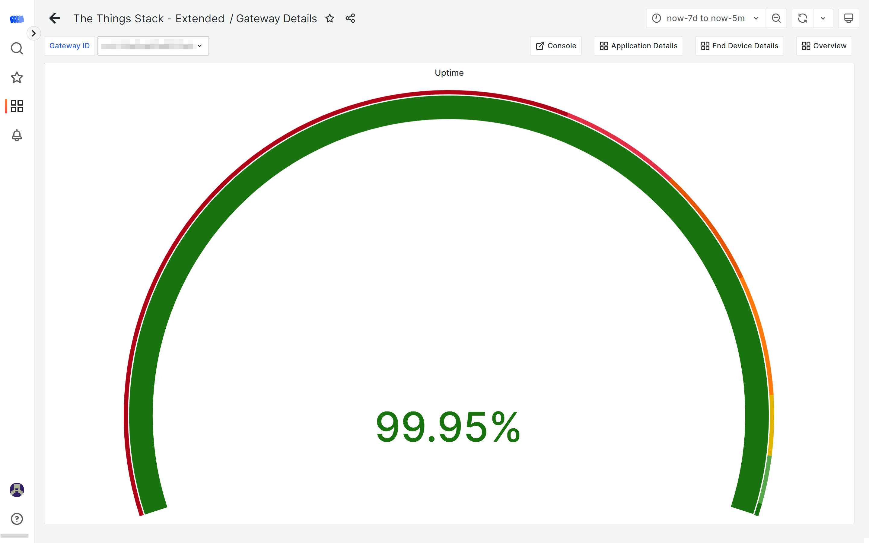The height and width of the screenshot is (543, 869).
Task: Click the star to favorite this dashboard
Action: point(330,19)
